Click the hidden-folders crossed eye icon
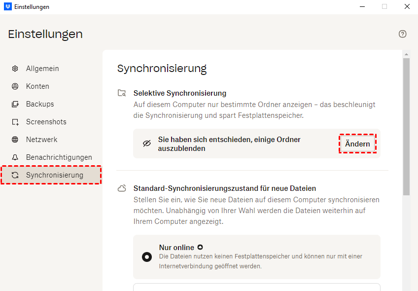418x291 pixels. pos(146,144)
